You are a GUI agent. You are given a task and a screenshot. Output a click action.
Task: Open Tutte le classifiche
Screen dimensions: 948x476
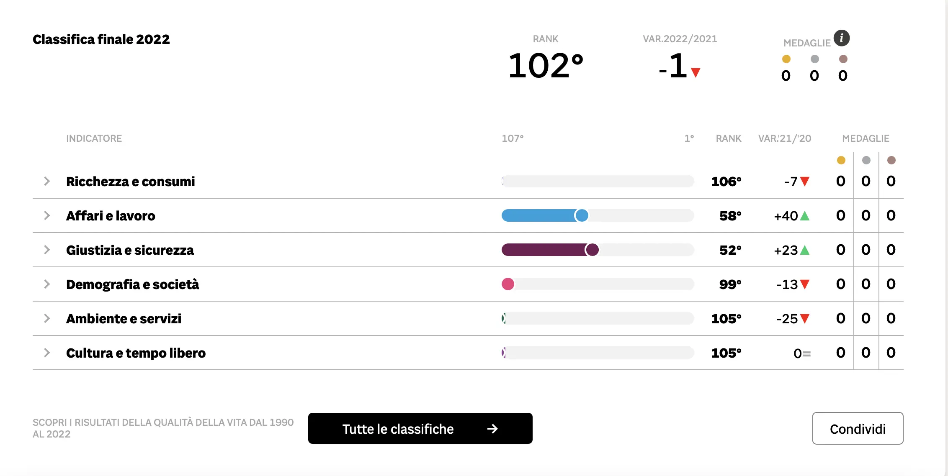tap(420, 428)
